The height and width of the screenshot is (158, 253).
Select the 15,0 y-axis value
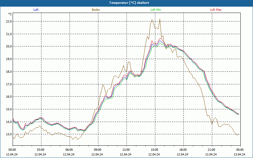click(9, 109)
